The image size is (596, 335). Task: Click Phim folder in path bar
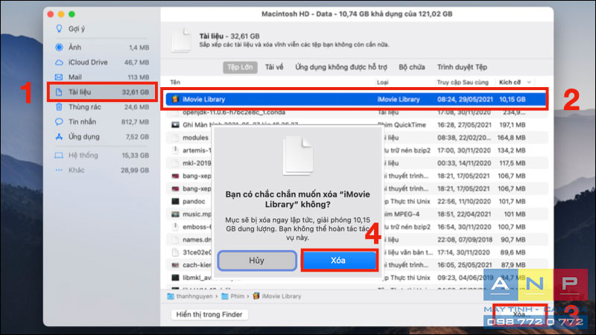coord(233,296)
